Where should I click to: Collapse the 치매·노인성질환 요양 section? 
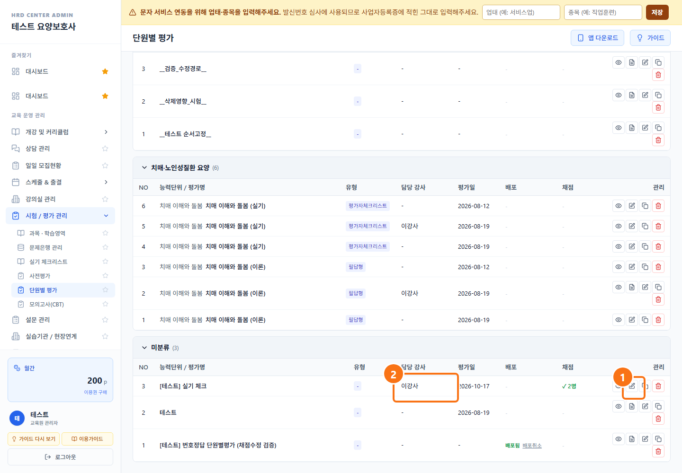click(144, 167)
